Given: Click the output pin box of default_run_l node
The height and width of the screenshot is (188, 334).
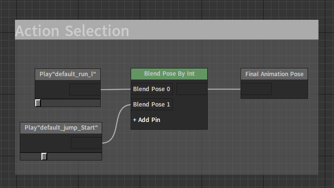Looking at the screenshot, I should point(85,89).
